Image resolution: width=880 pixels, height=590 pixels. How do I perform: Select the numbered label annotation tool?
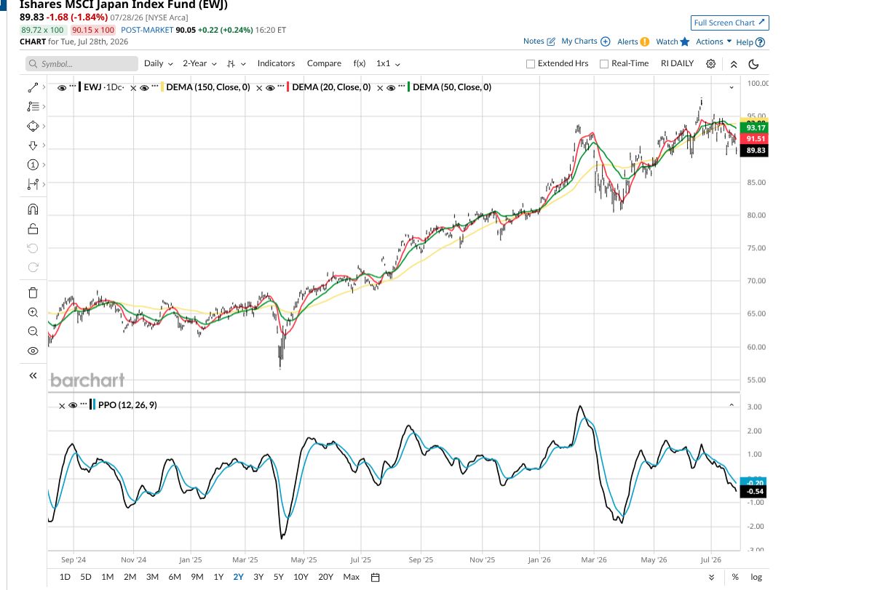[33, 164]
